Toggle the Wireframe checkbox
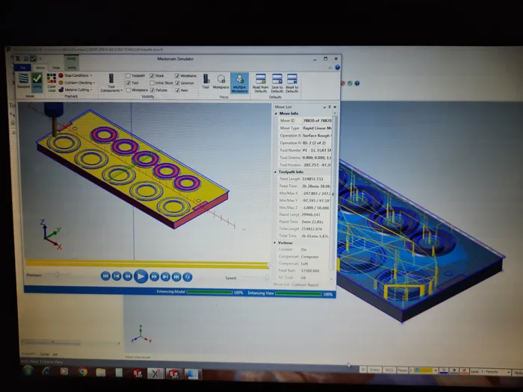This screenshot has width=523, height=392. tap(177, 76)
